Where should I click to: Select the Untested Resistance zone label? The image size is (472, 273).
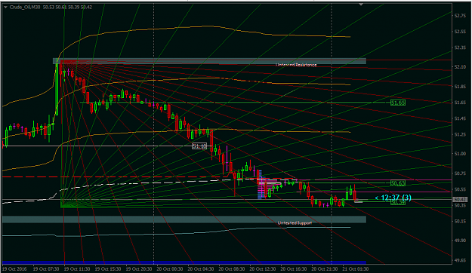pyautogui.click(x=296, y=65)
